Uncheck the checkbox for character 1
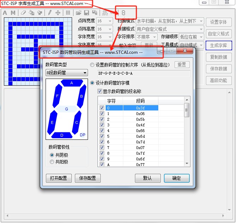 102,114
